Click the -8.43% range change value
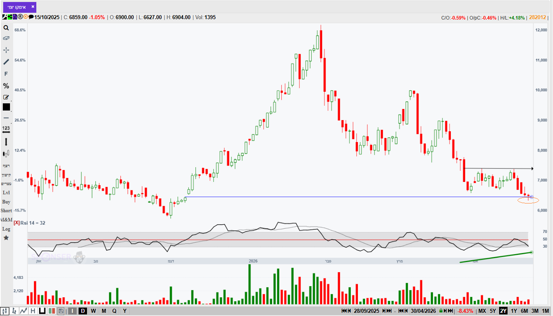The image size is (553, 316). [465, 311]
